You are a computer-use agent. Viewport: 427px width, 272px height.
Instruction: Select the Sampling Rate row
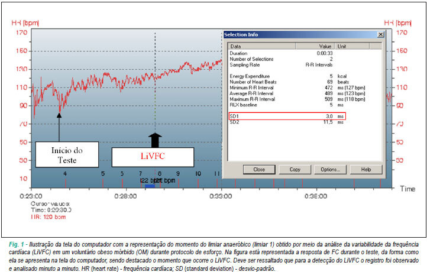[305, 65]
